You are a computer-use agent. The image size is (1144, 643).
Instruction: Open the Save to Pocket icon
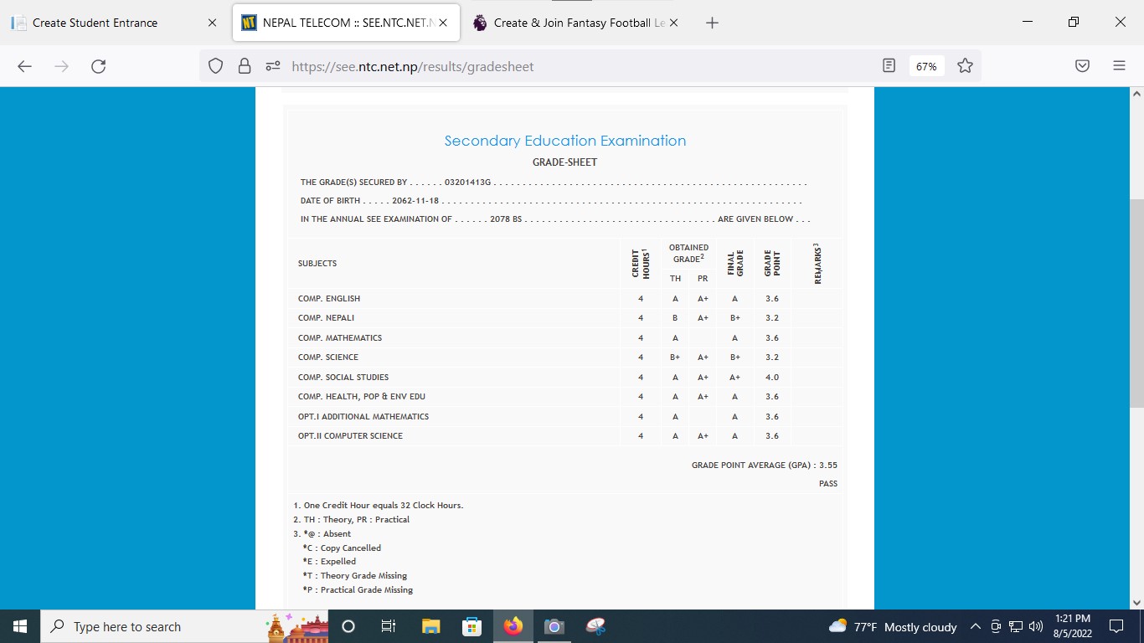coord(1082,66)
